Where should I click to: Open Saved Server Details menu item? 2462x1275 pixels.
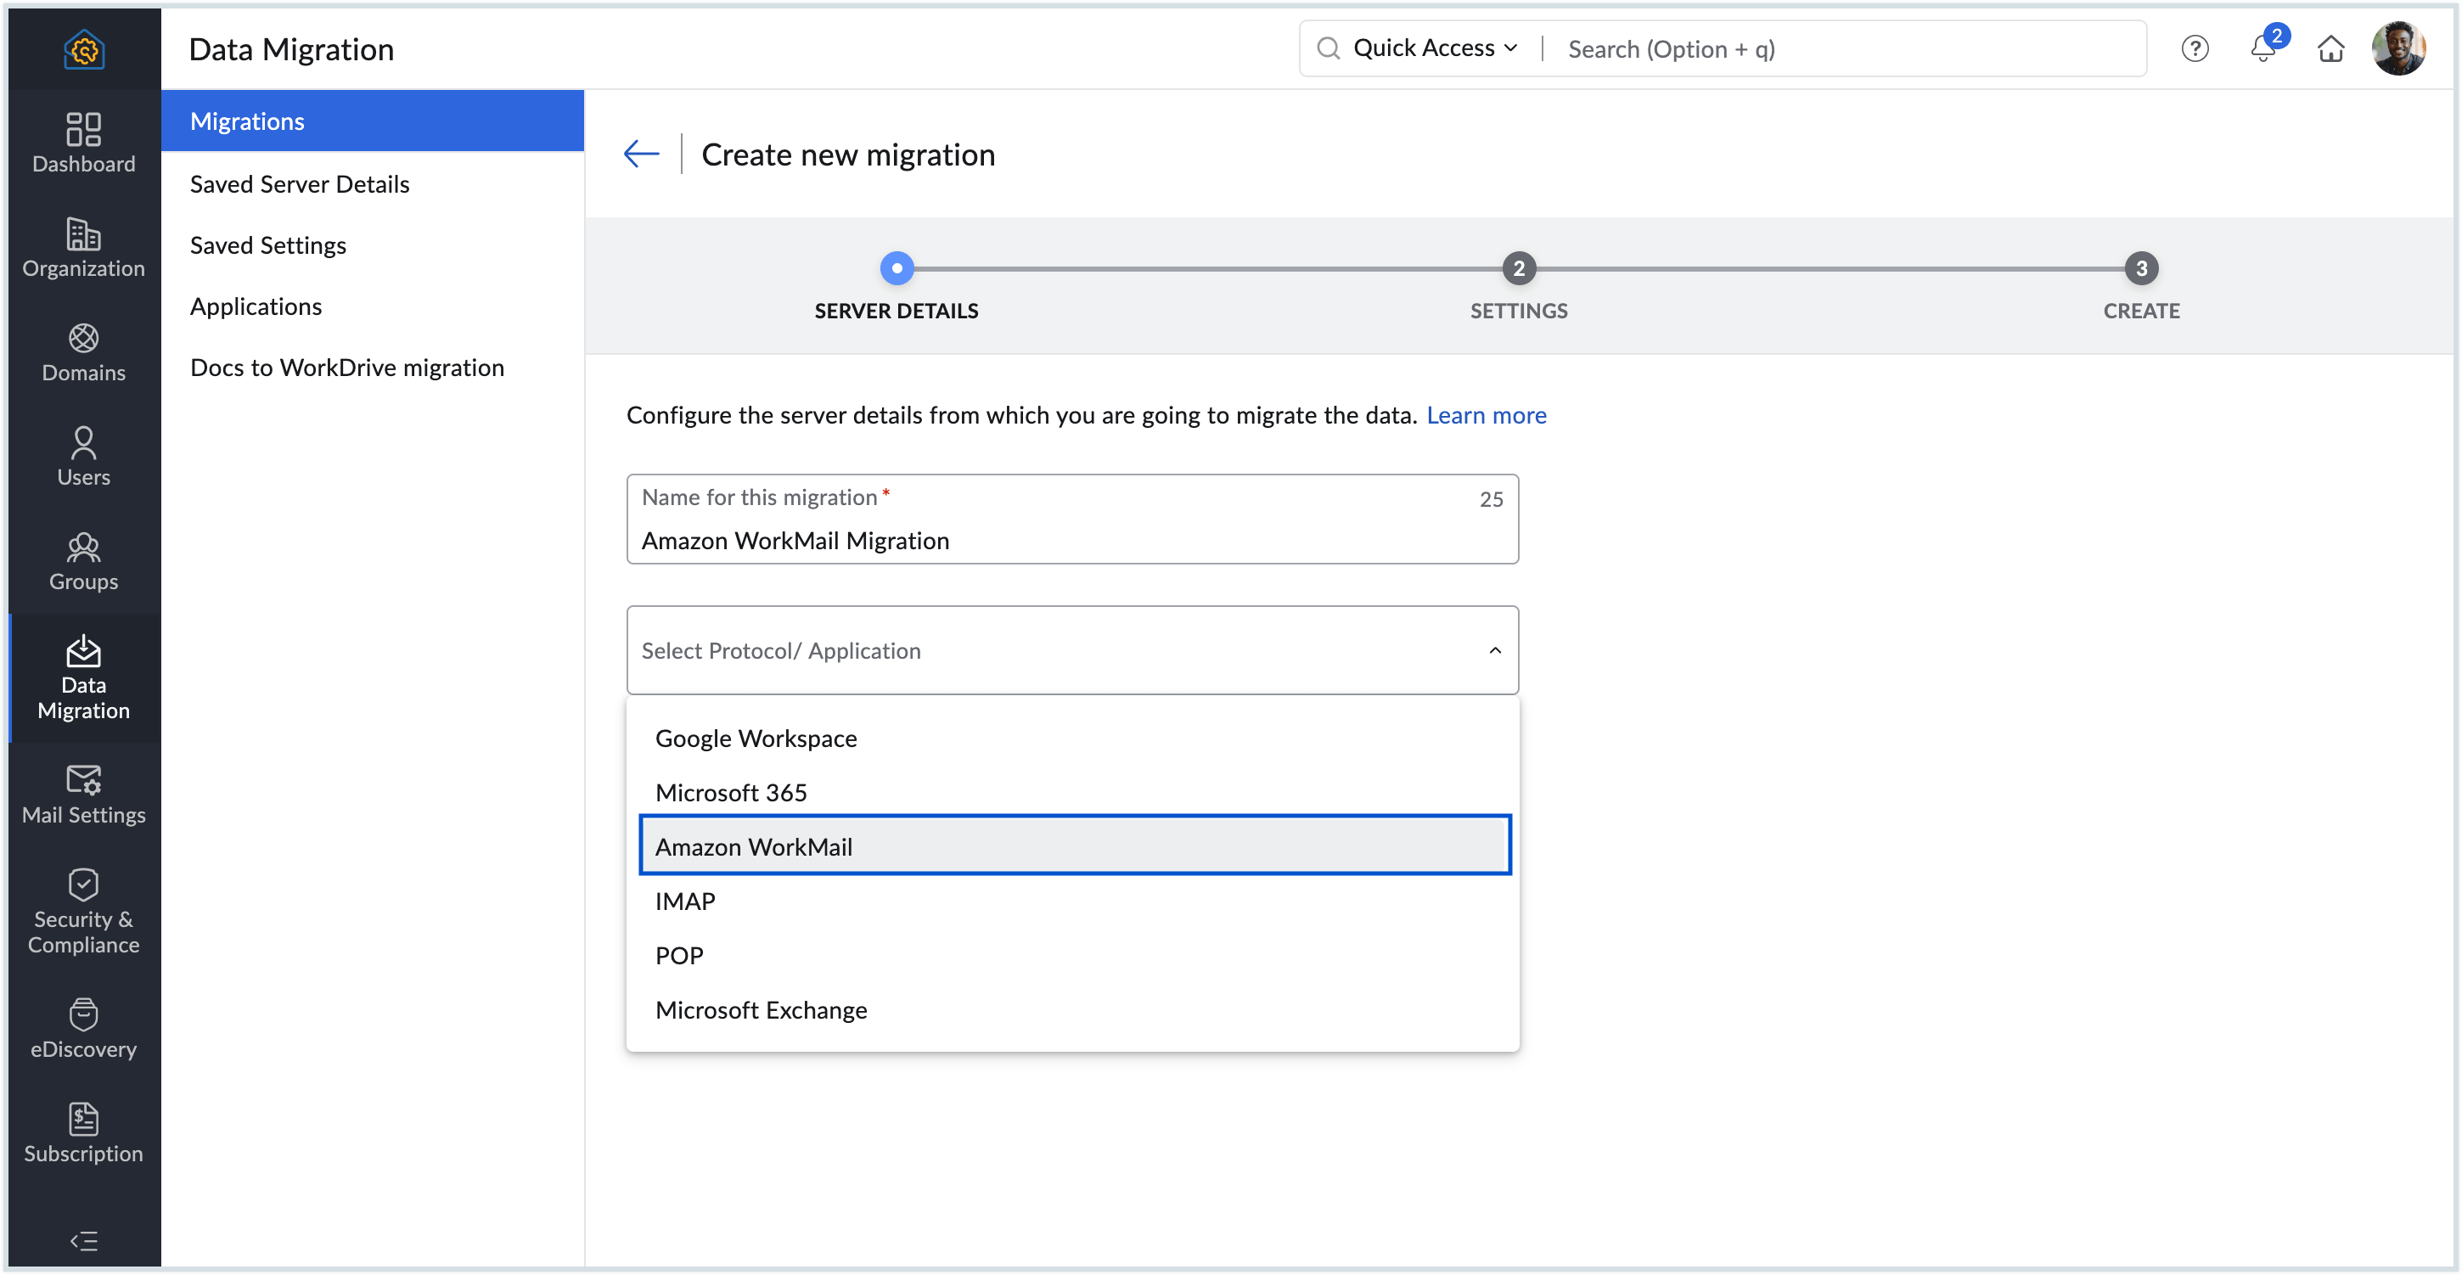click(299, 183)
